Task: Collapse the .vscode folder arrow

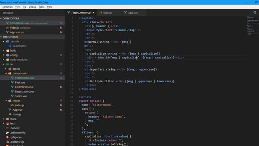Action: pos(4,41)
